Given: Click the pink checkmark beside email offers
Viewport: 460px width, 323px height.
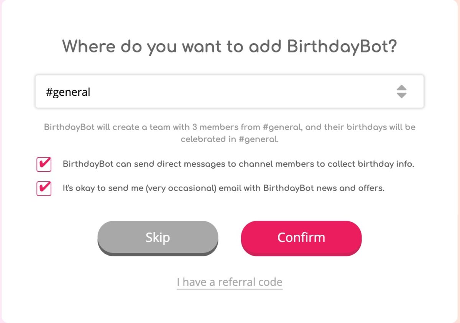Looking at the screenshot, I should (44, 187).
